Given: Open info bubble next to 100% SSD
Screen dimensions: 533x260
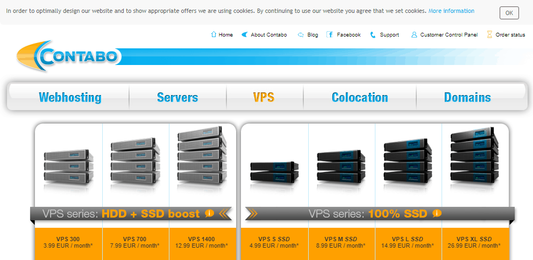Looking at the screenshot, I should tap(437, 213).
